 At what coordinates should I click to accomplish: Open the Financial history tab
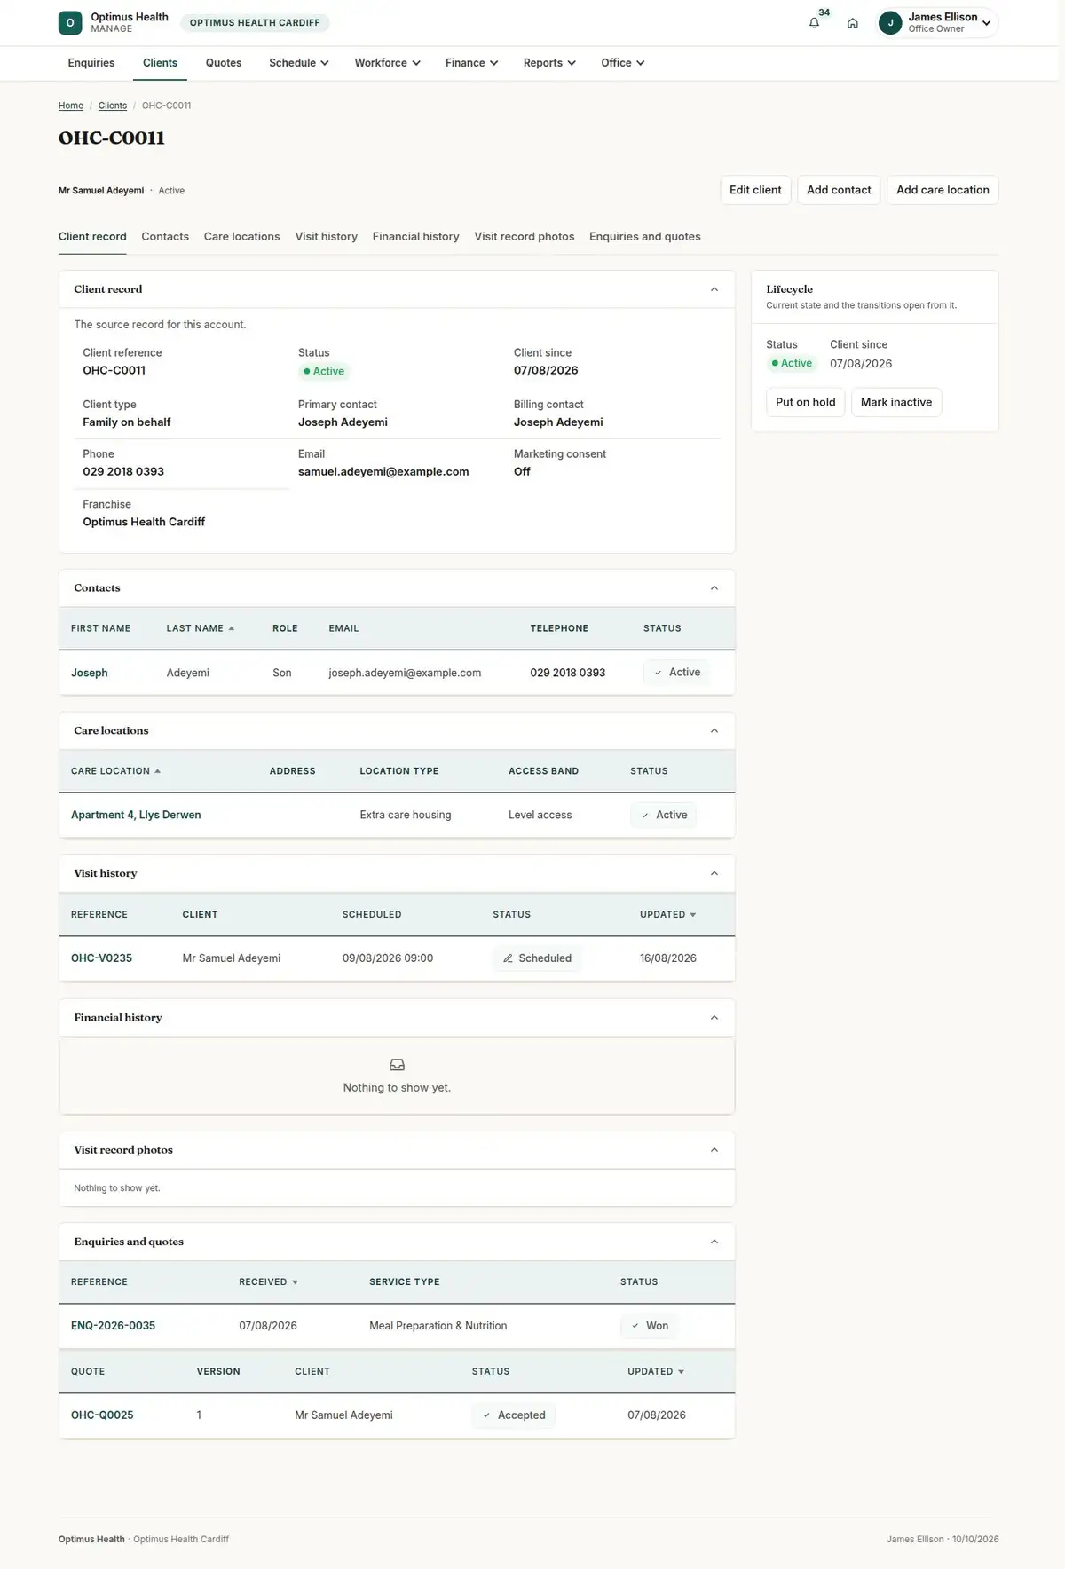[416, 237]
